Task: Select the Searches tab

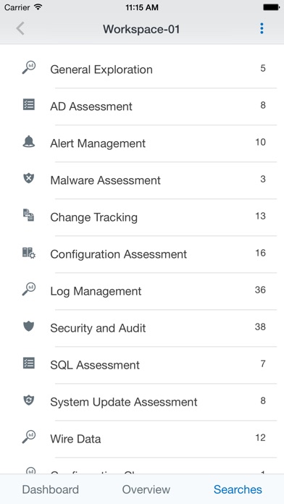Action: point(238,490)
